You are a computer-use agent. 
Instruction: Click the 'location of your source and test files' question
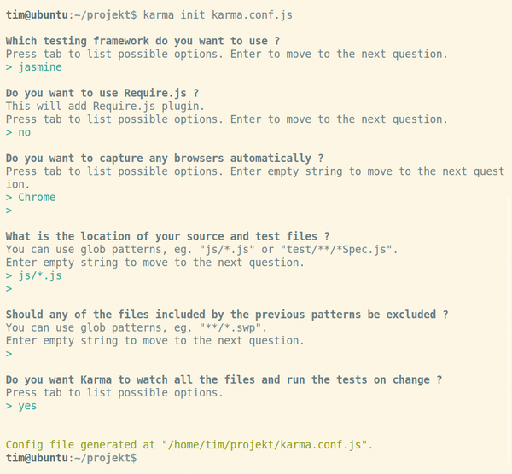[168, 236]
